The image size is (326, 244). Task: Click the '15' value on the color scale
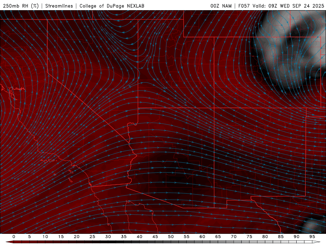(61, 237)
